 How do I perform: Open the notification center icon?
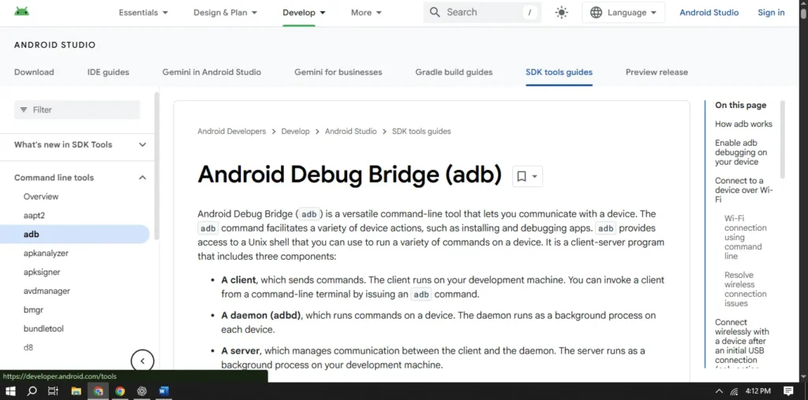click(x=788, y=391)
